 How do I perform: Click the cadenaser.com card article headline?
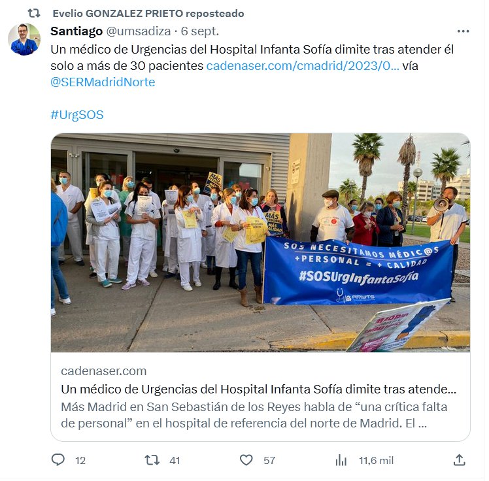click(x=258, y=390)
